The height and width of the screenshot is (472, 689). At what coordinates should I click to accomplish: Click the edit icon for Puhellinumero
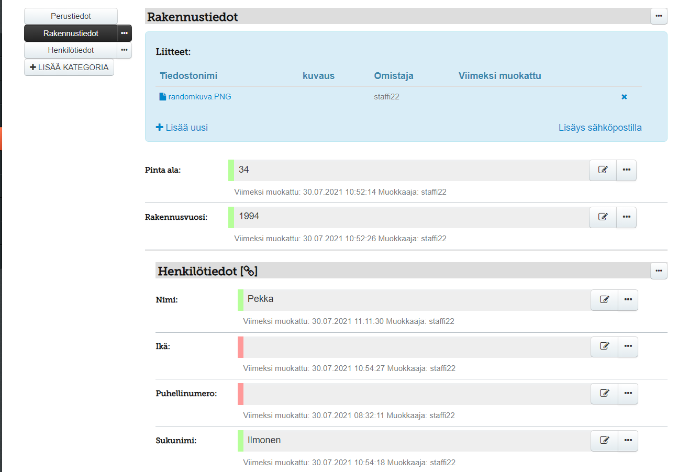click(x=604, y=394)
